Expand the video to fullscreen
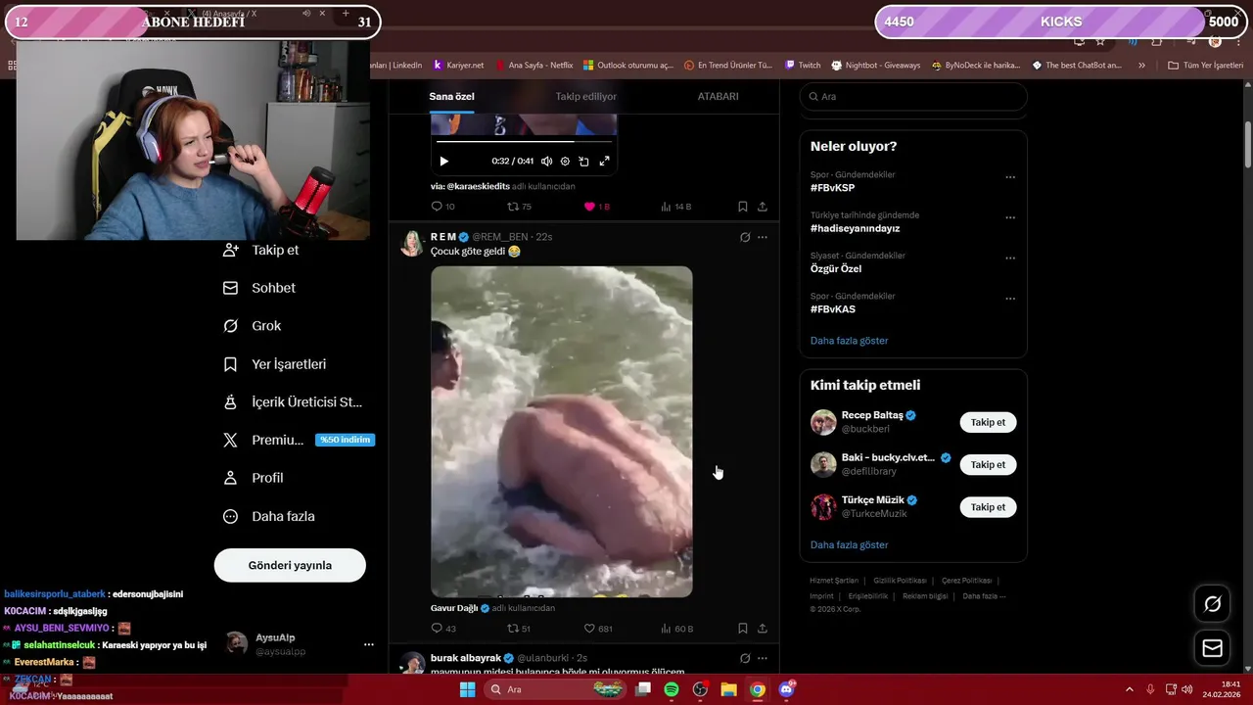The height and width of the screenshot is (705, 1253). 604,162
